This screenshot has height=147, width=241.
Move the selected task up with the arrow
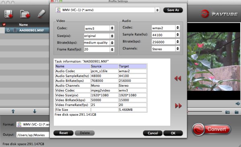(x=13, y=111)
